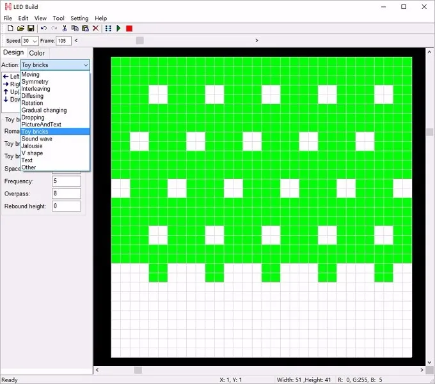The height and width of the screenshot is (384, 435).
Task: Click the Open folder icon
Action: pyautogui.click(x=20, y=28)
